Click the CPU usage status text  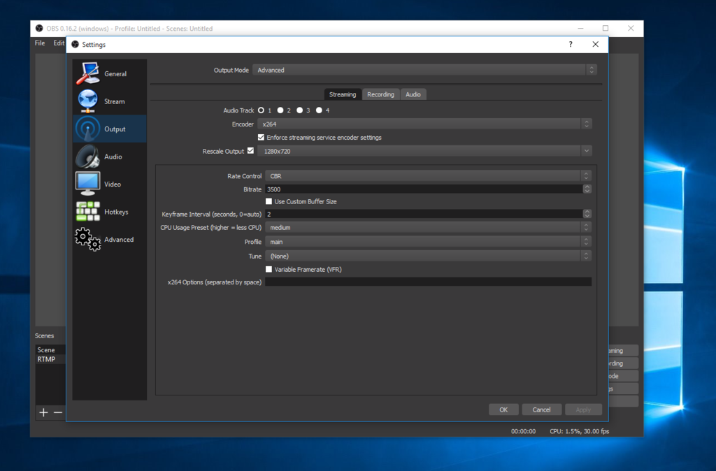tap(580, 431)
